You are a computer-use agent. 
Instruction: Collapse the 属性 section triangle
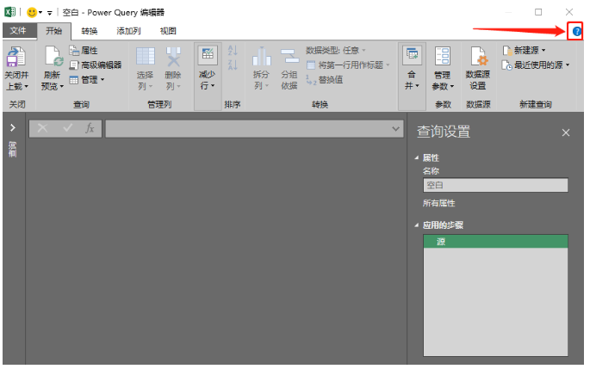point(417,157)
